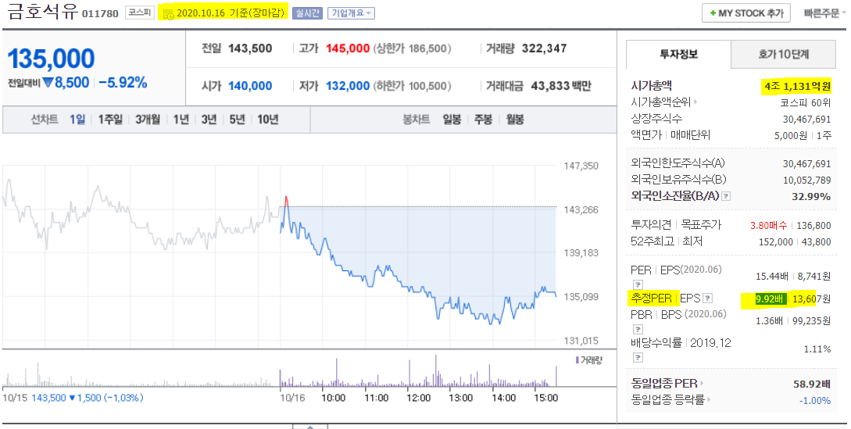Click the 저가 132,000 value
The image size is (851, 429).
tap(347, 86)
